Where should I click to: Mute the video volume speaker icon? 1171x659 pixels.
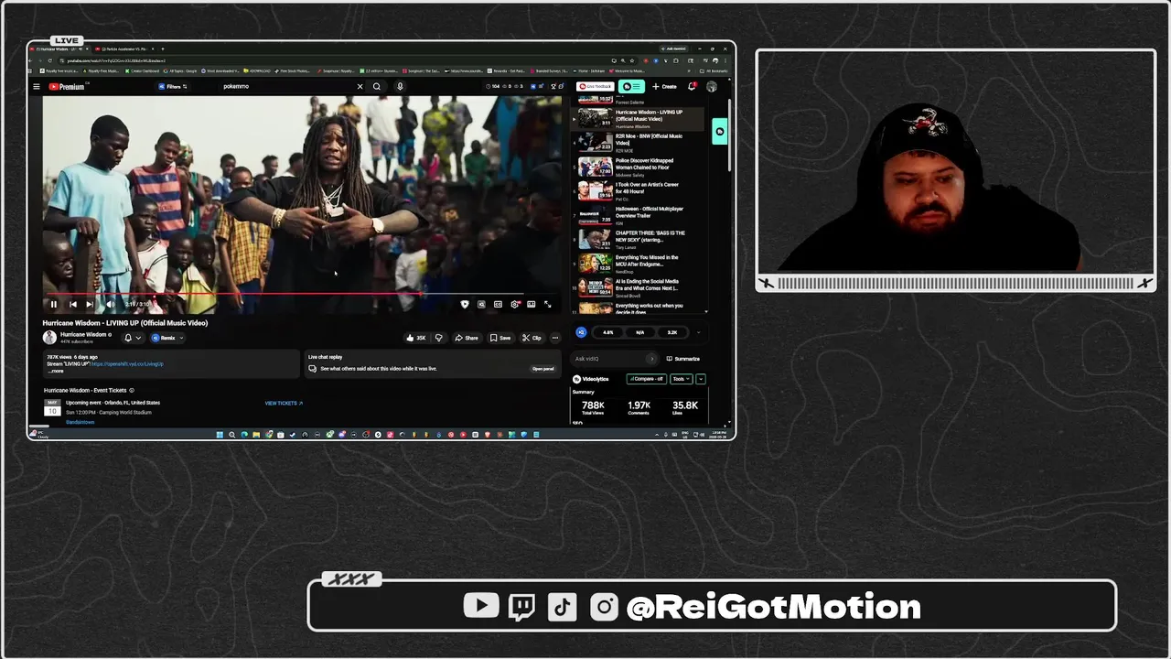click(x=110, y=304)
